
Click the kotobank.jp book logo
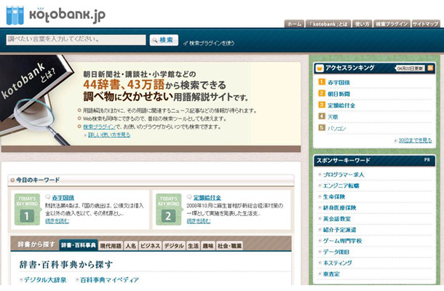pos(15,15)
